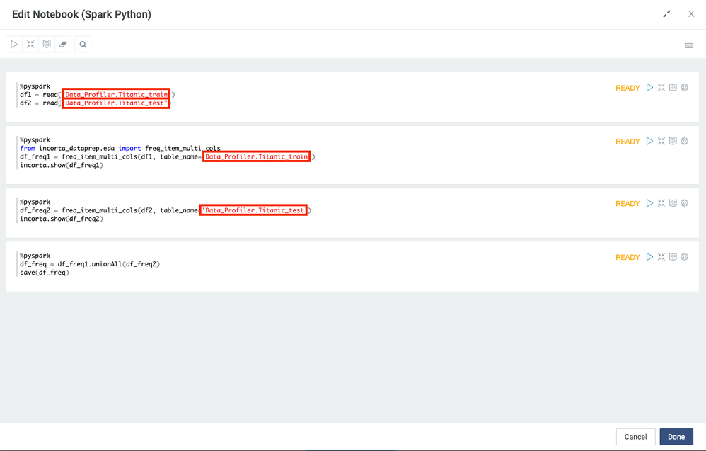Click into the save(df_freq) code line

click(x=45, y=273)
